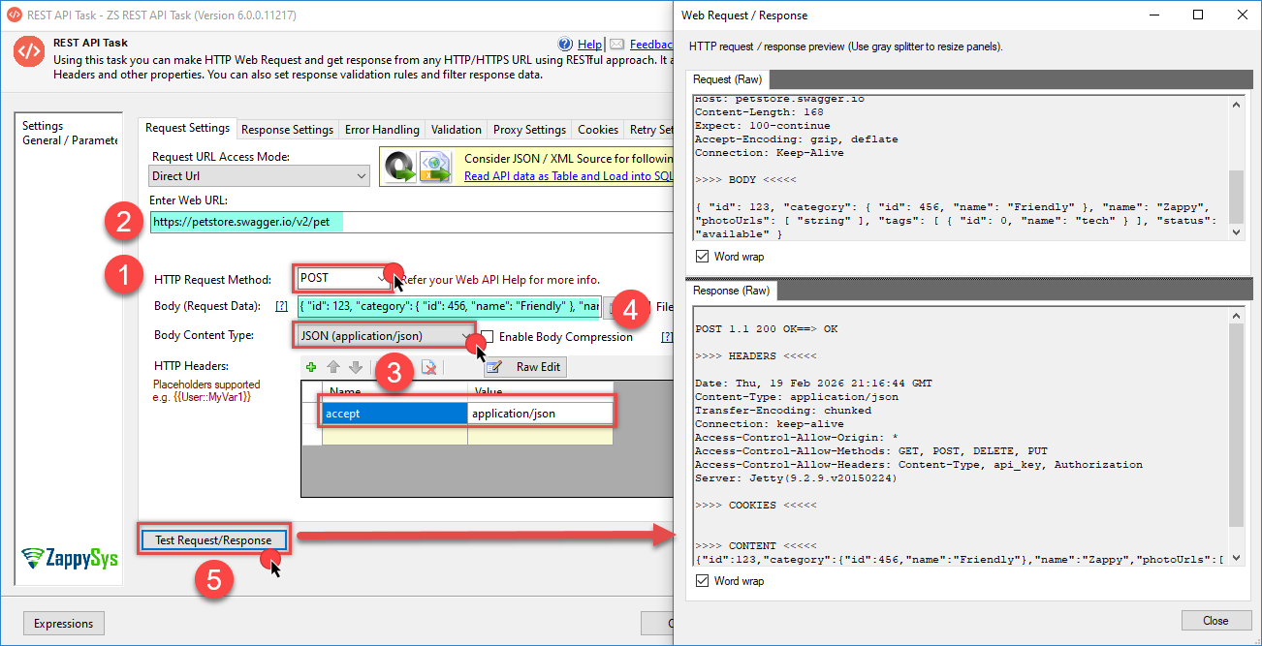Uncheck Word wrap under Request (Raw)

[x=703, y=257]
